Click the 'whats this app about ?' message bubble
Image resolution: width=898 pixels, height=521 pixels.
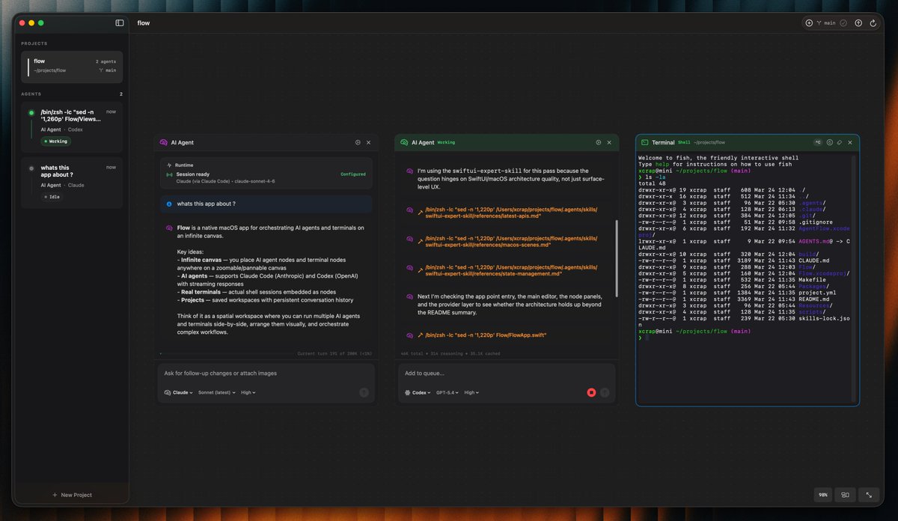click(266, 204)
